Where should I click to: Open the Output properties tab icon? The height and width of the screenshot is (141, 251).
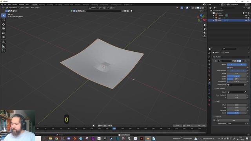point(209,61)
